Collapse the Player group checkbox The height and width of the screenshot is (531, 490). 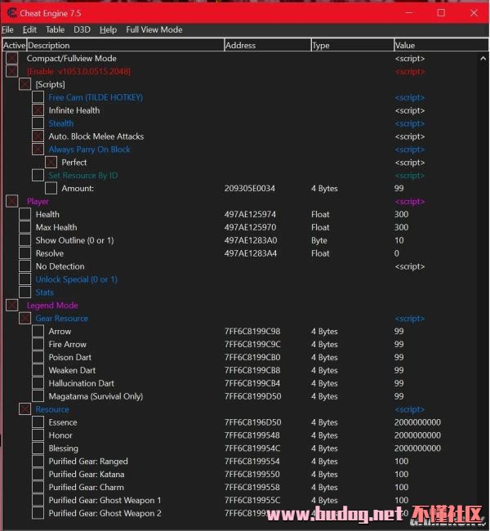tap(12, 201)
